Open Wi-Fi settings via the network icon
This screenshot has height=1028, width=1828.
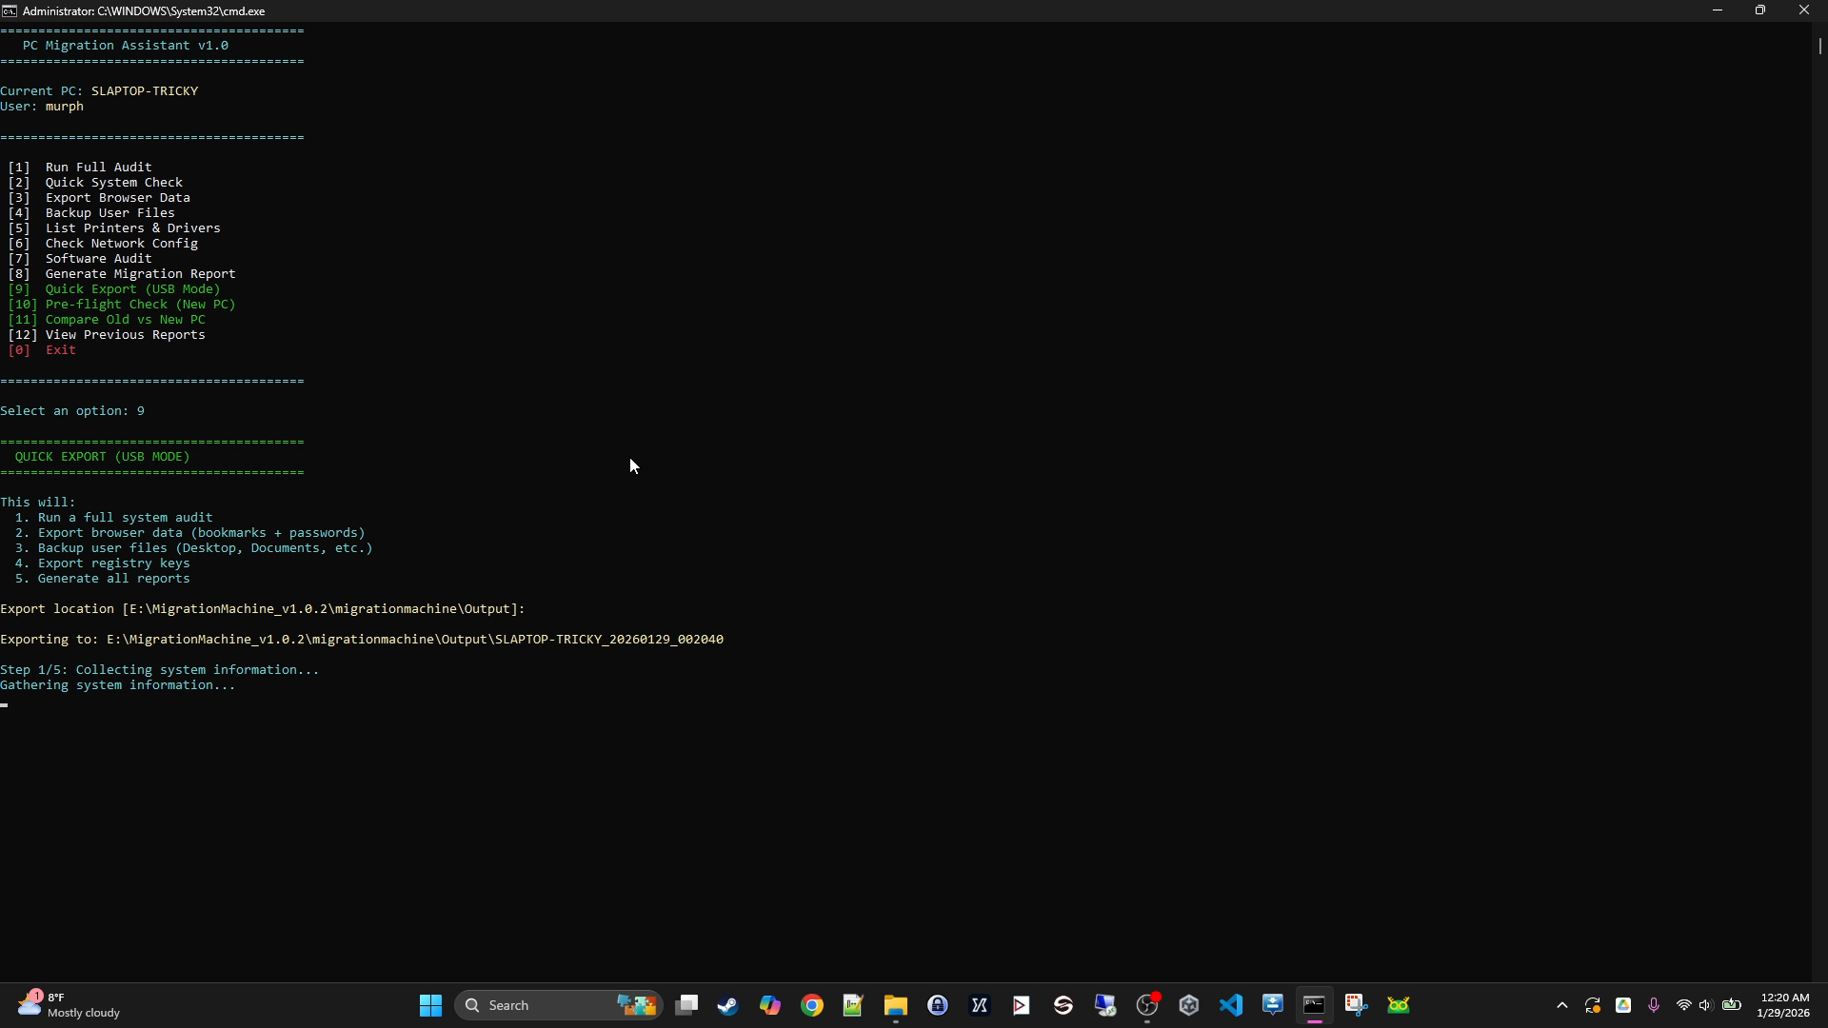[1684, 1005]
